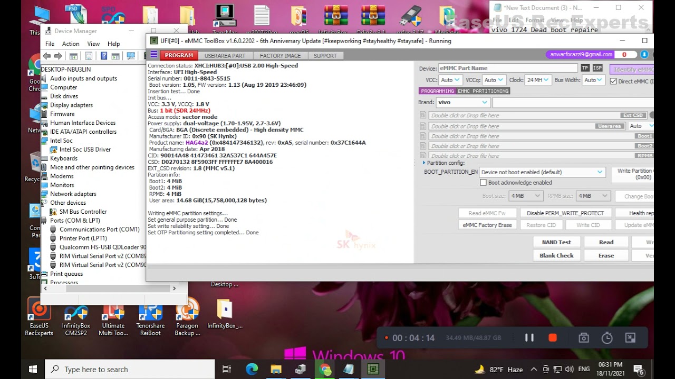Click eMMC Factory Erase button
Screen dimensions: 675x379
(487, 225)
